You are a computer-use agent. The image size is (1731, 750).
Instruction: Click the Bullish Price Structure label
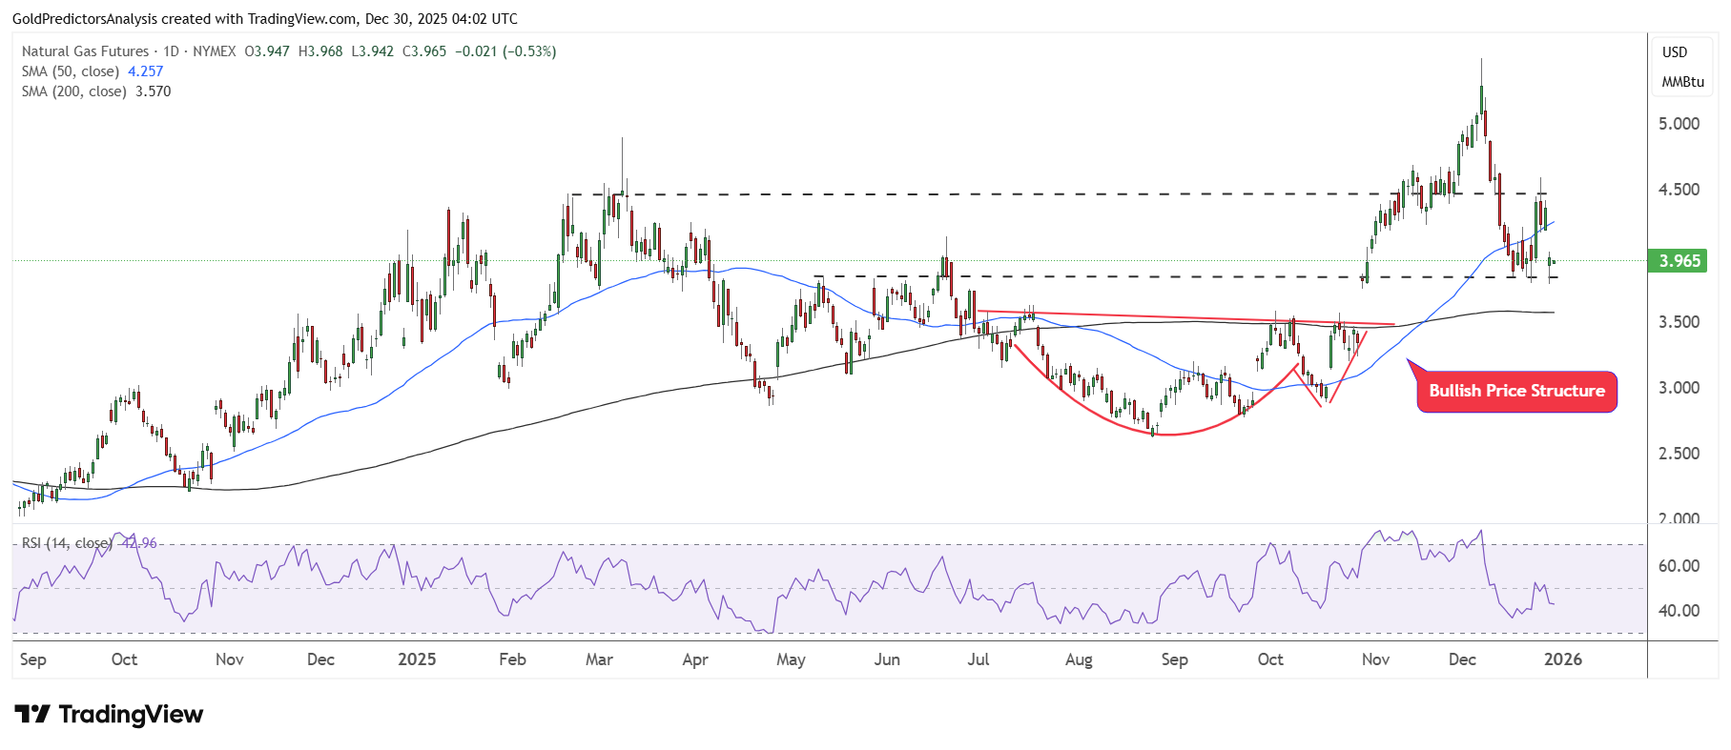click(1516, 391)
